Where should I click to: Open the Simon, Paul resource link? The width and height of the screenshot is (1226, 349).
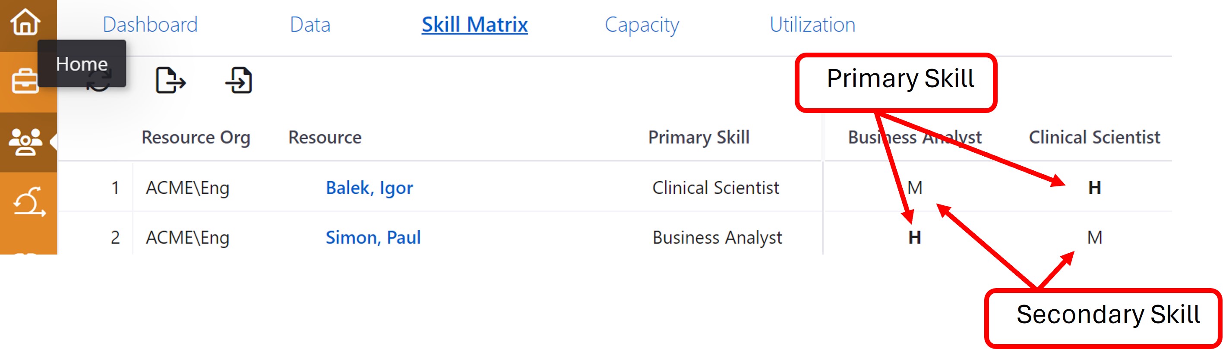(x=373, y=237)
